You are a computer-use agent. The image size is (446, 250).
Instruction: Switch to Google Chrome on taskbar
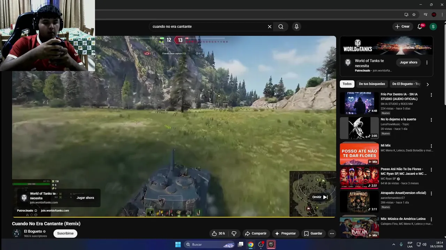click(251, 244)
